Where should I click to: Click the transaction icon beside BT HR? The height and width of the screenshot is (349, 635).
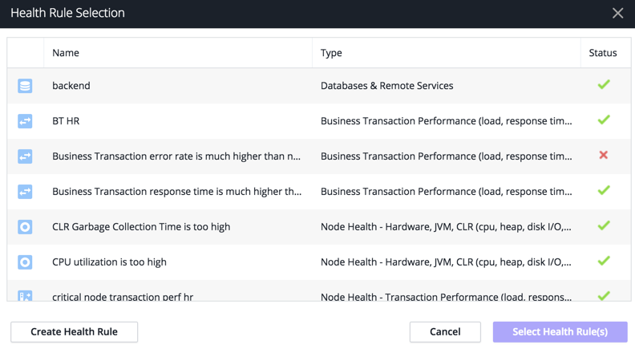25,121
